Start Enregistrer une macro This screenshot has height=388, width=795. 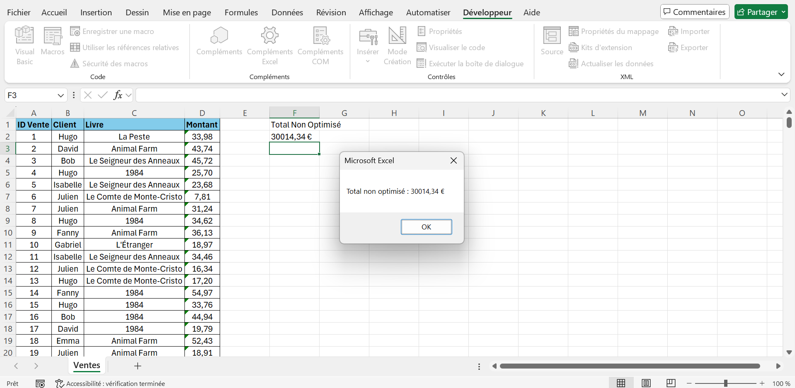(112, 31)
